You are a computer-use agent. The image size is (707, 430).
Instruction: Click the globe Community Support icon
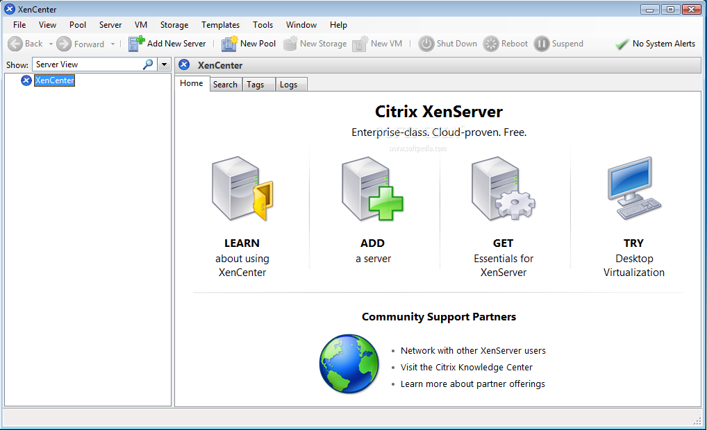coord(349,364)
